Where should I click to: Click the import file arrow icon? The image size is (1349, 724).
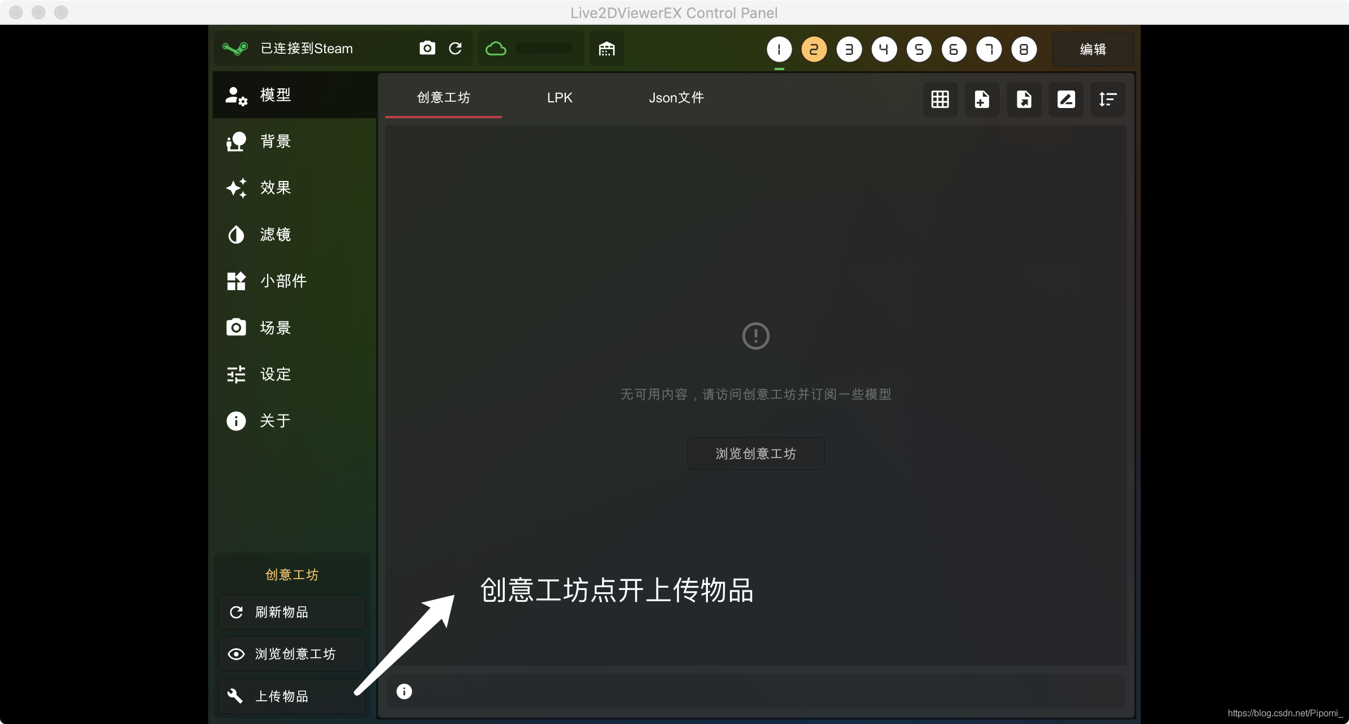[x=1024, y=100]
